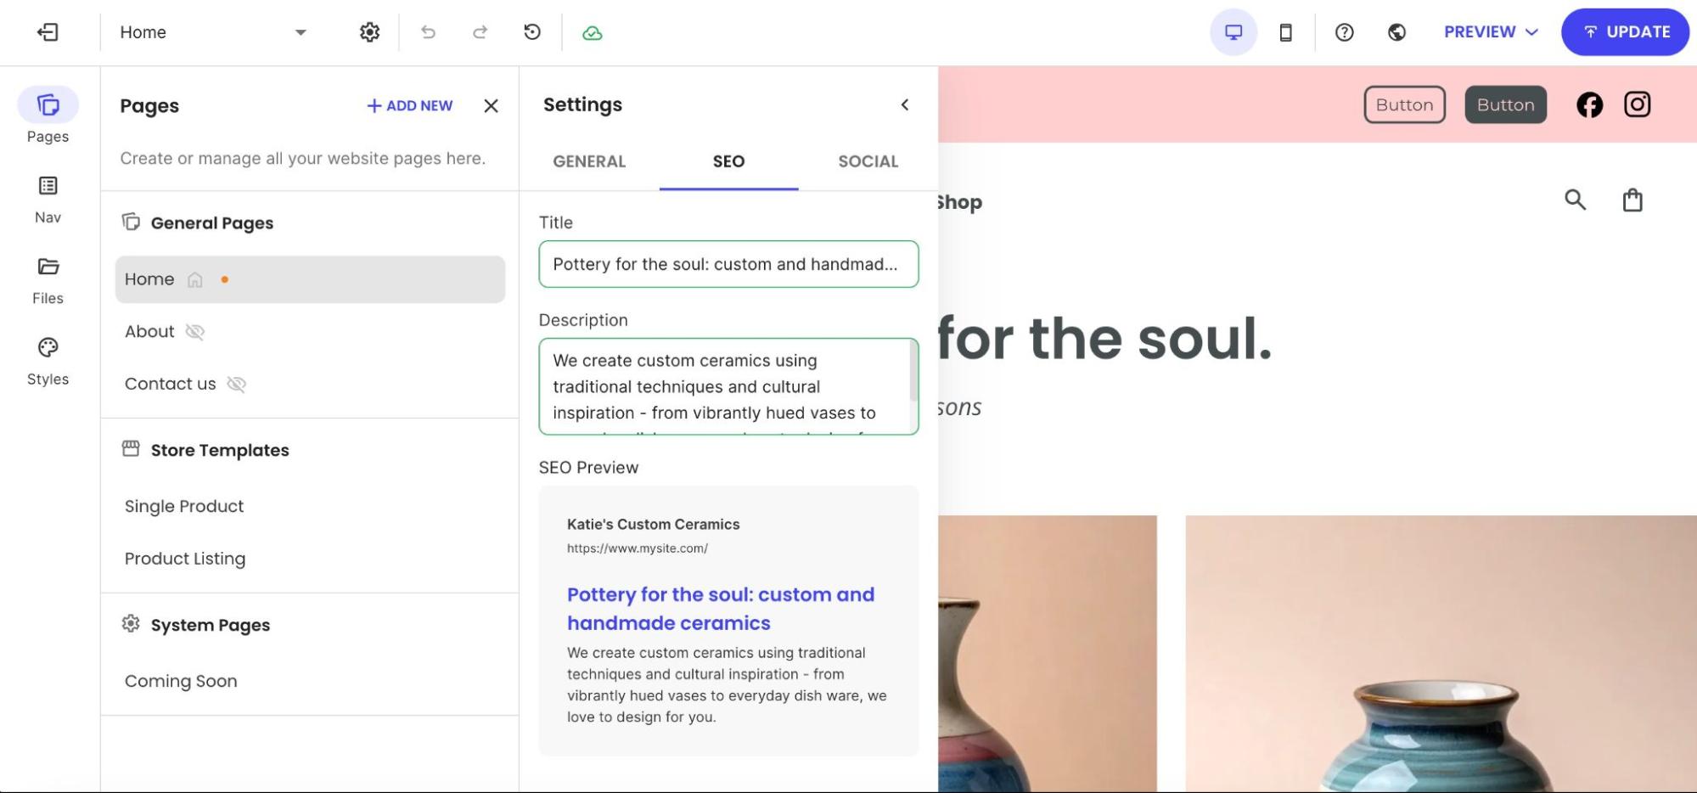The height and width of the screenshot is (793, 1697).
Task: Click the UPDATE button
Action: 1625,32
